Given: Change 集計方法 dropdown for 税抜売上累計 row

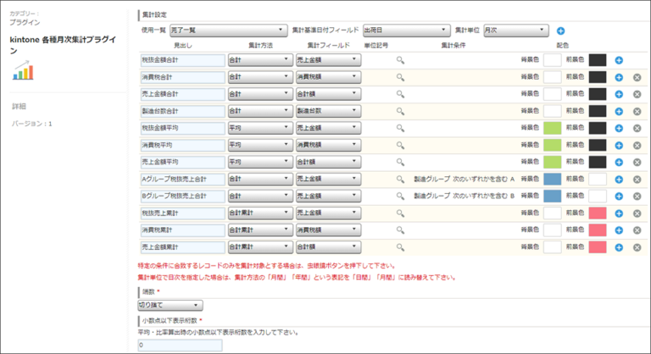Looking at the screenshot, I should pyautogui.click(x=259, y=213).
